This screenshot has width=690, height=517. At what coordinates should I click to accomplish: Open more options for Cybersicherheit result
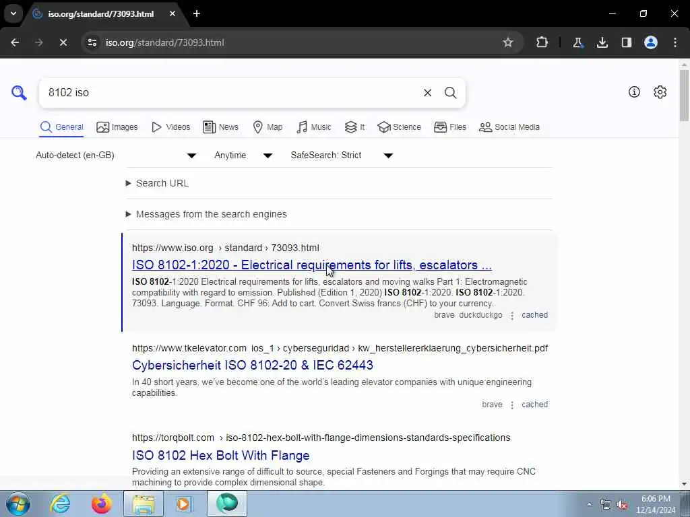(512, 405)
